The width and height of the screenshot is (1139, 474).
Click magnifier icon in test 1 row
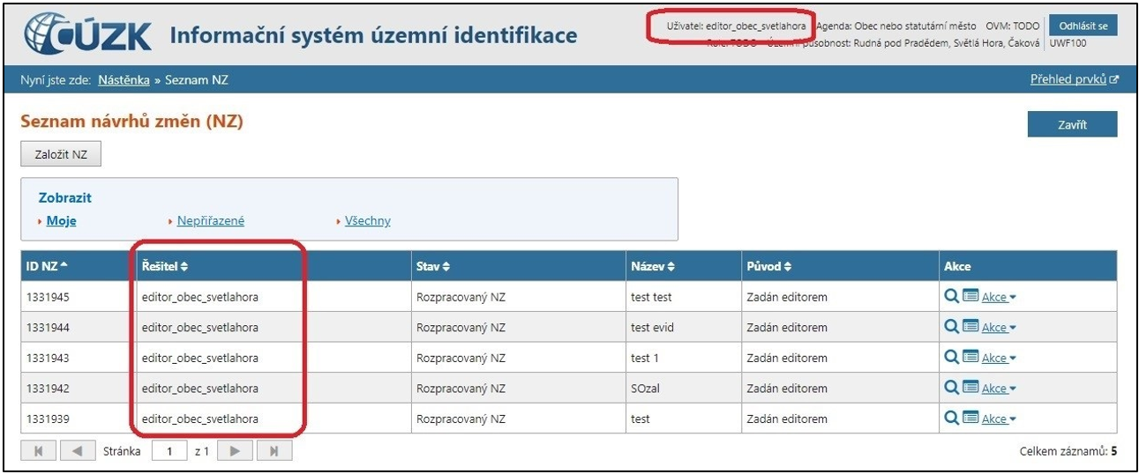pyautogui.click(x=951, y=358)
